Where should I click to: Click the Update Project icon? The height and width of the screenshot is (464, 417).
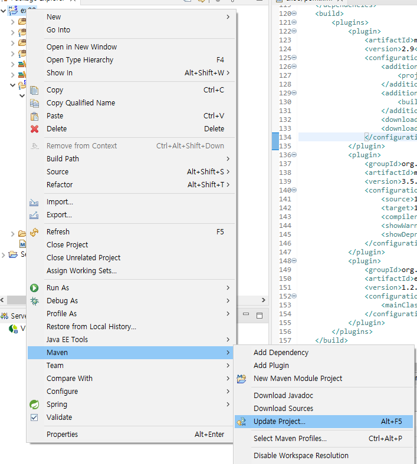(241, 422)
